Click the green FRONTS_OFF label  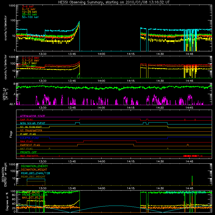click(x=28, y=152)
